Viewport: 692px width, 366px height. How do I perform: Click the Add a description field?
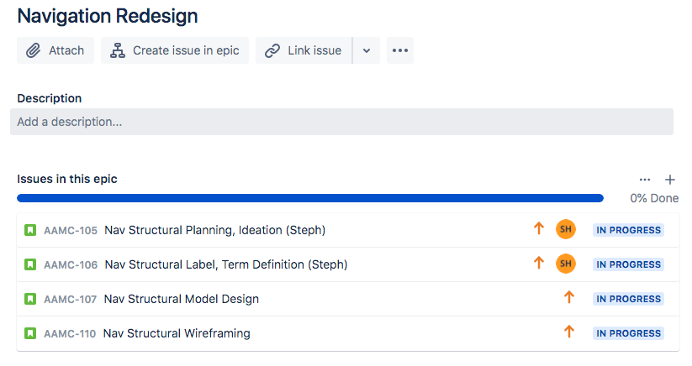(x=341, y=122)
